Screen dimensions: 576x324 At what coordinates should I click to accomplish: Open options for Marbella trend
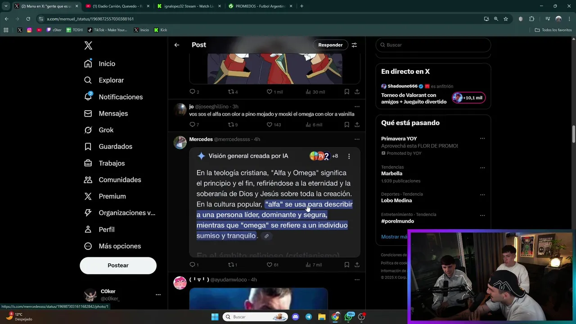pos(482,168)
